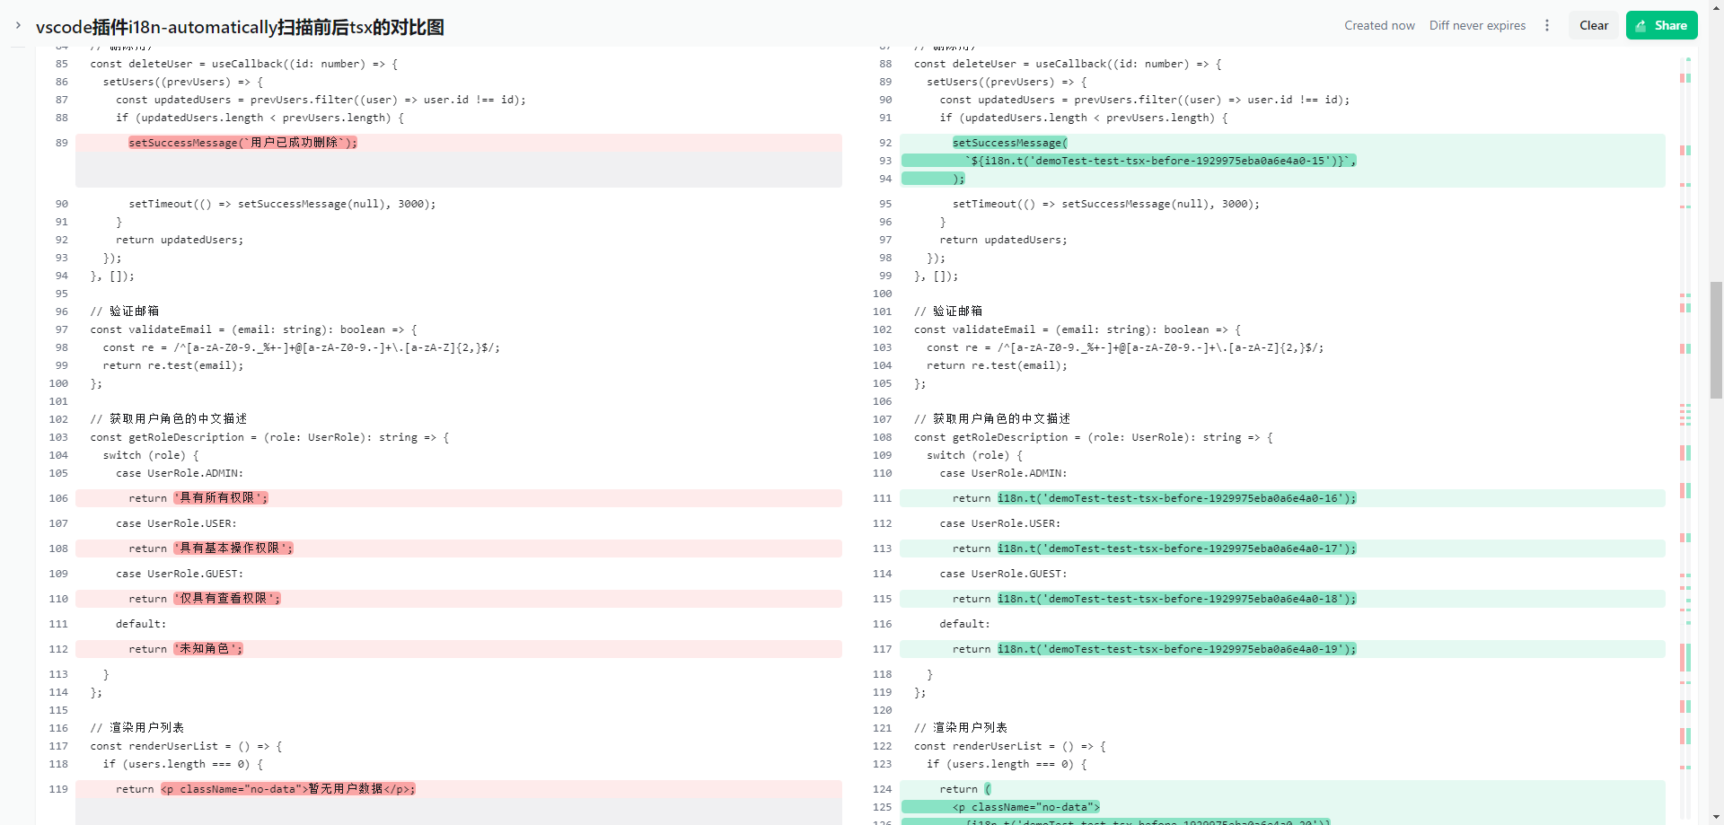The height and width of the screenshot is (825, 1724).
Task: Click the "Created now" timestamp text
Action: coord(1379,26)
